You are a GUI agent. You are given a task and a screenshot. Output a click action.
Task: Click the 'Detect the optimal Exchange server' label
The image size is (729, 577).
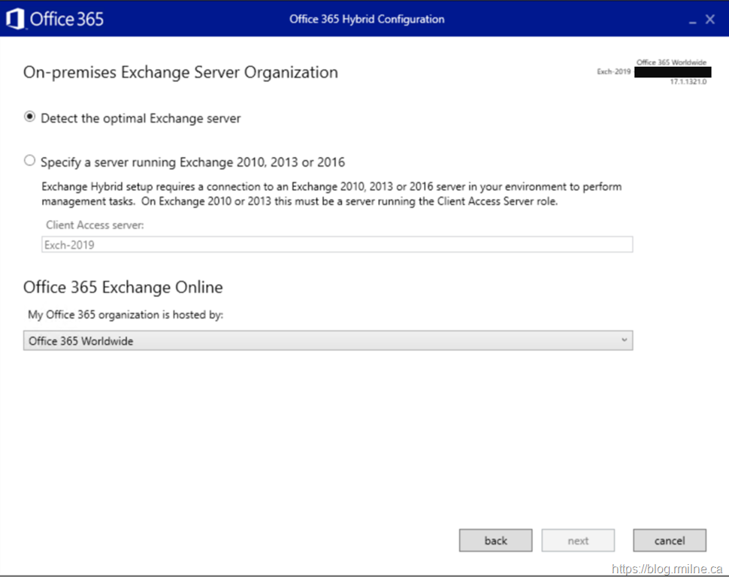(141, 118)
